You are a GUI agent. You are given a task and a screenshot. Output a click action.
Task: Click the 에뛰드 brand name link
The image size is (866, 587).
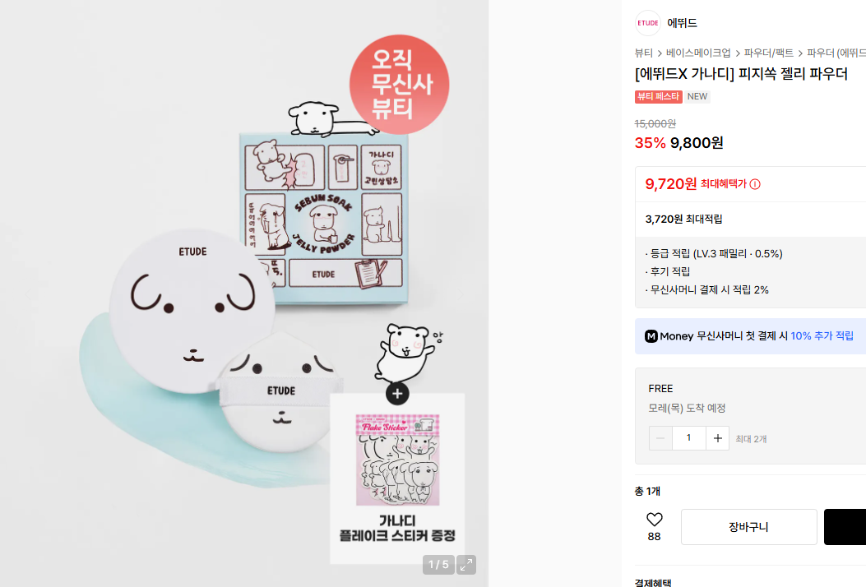[x=682, y=23]
